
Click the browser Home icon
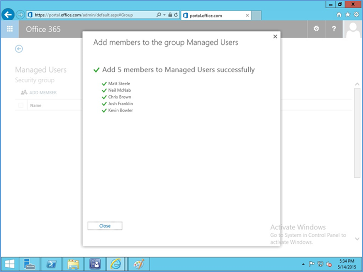click(x=339, y=15)
